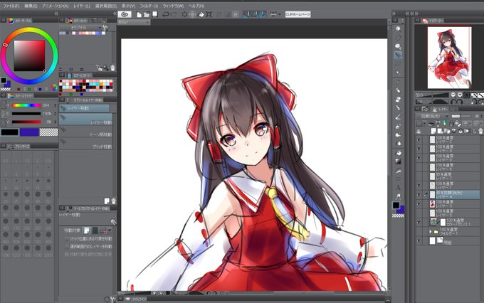The width and height of the screenshot is (484, 303).
Task: Click the Navigator preview thumbnail
Action: [449, 58]
